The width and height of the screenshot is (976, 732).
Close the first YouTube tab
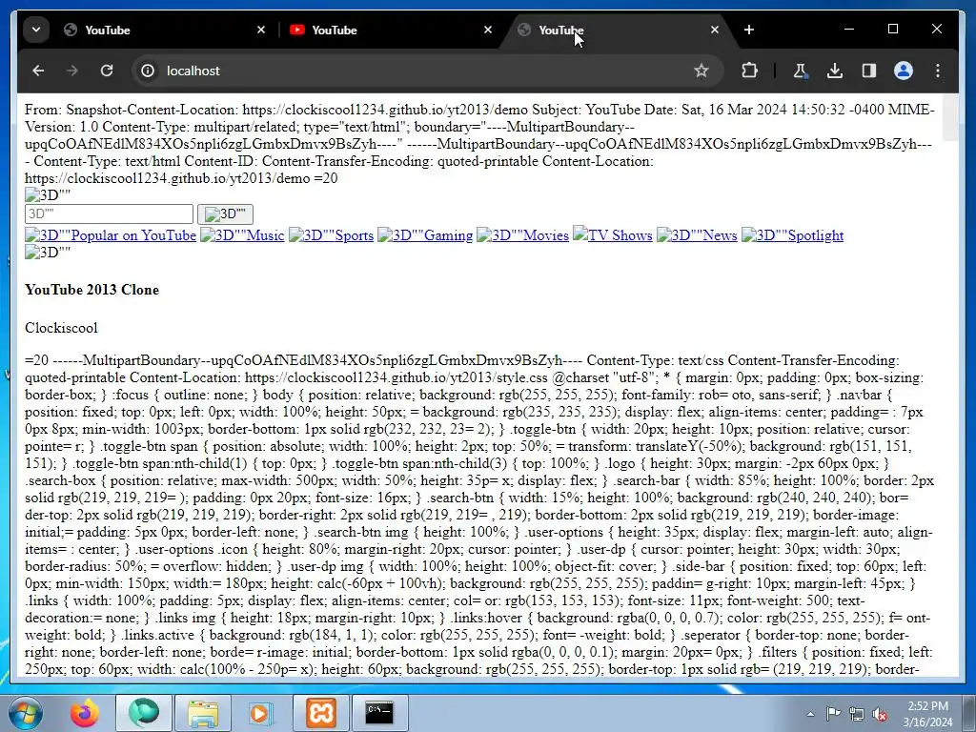click(x=261, y=30)
